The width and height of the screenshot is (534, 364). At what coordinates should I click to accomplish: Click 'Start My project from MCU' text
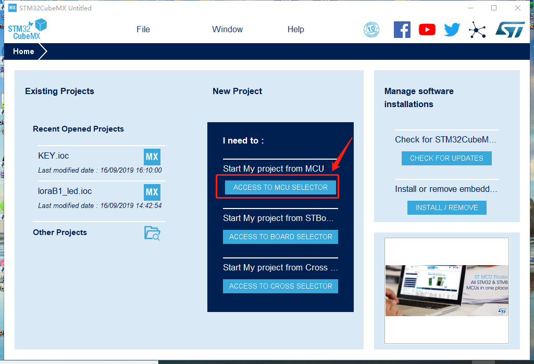coord(274,168)
